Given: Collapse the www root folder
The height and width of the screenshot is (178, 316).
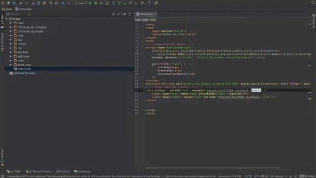Looking at the screenshot, I should [6, 19].
